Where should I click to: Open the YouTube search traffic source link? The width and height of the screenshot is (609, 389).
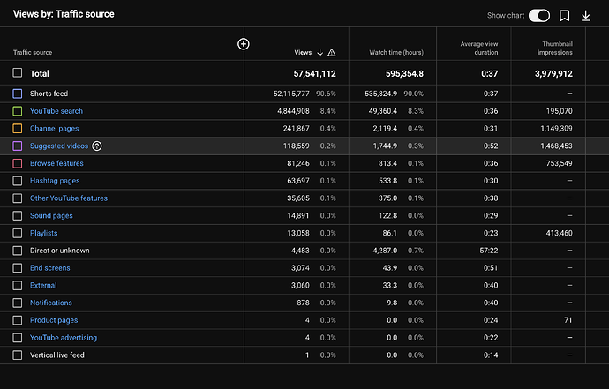coord(56,111)
